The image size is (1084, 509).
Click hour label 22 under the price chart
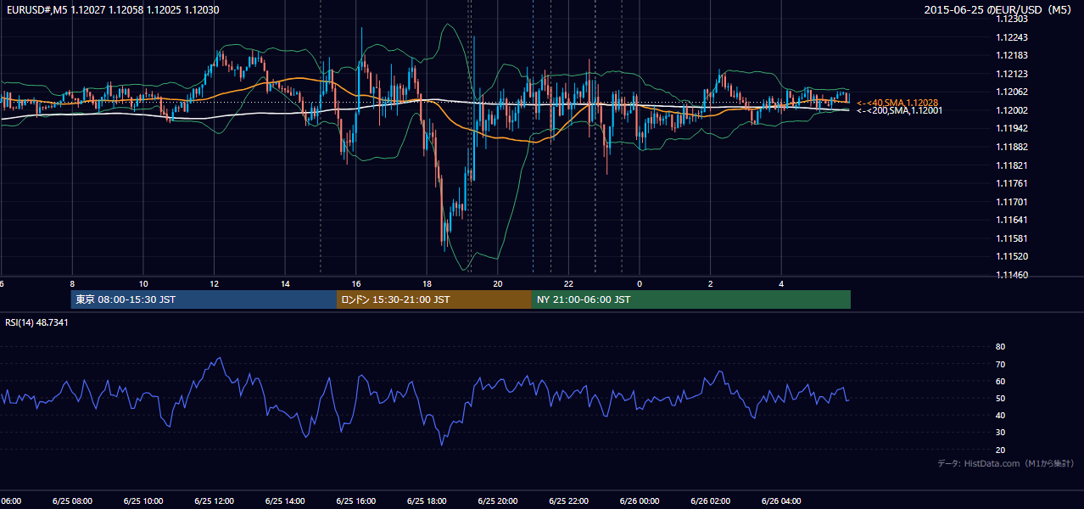(x=569, y=284)
